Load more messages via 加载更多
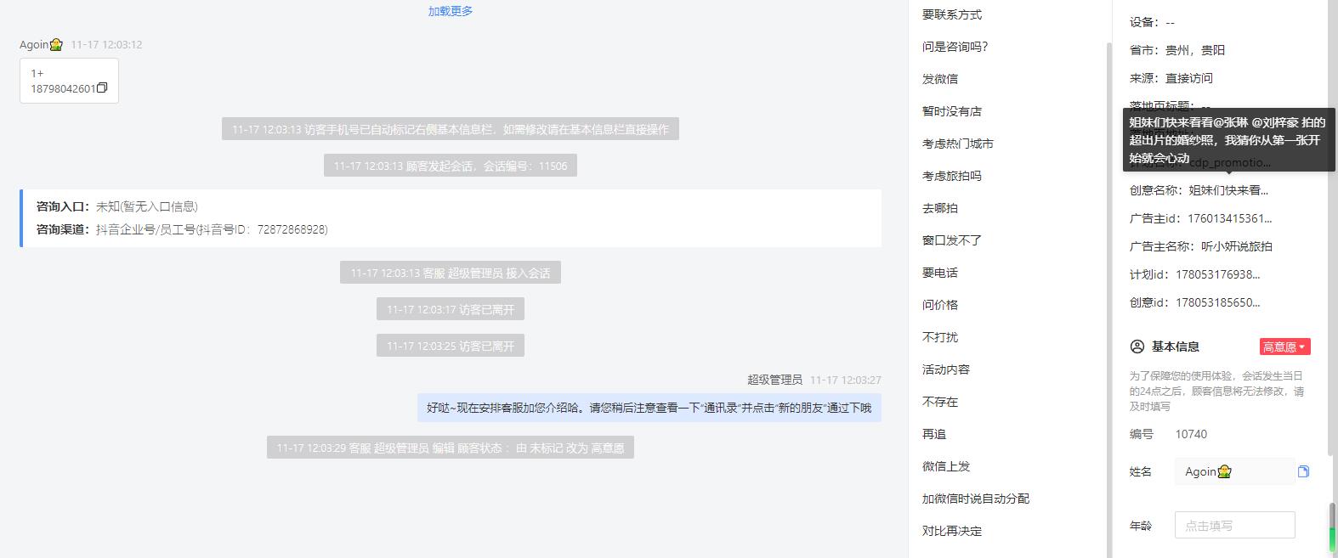The image size is (1338, 558). tap(451, 11)
